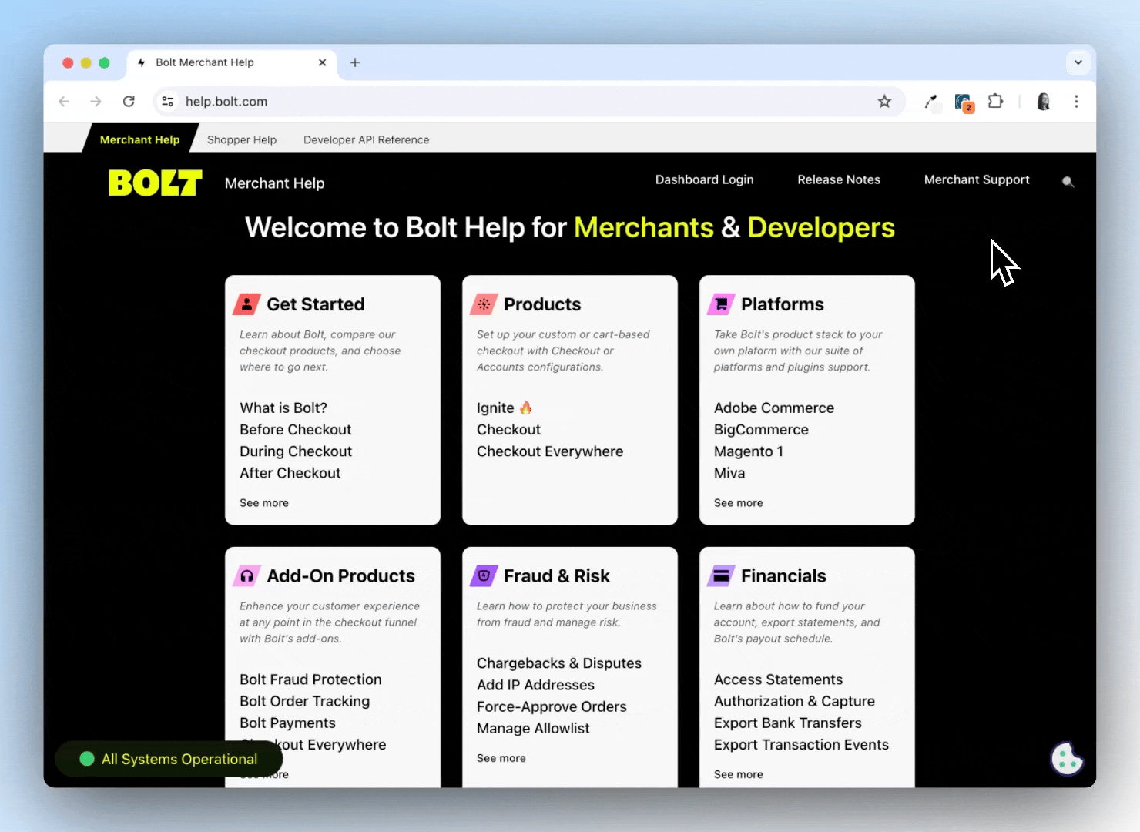Click the Products card icon

coord(484,304)
